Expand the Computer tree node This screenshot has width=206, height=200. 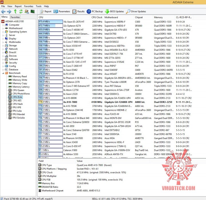3,25
